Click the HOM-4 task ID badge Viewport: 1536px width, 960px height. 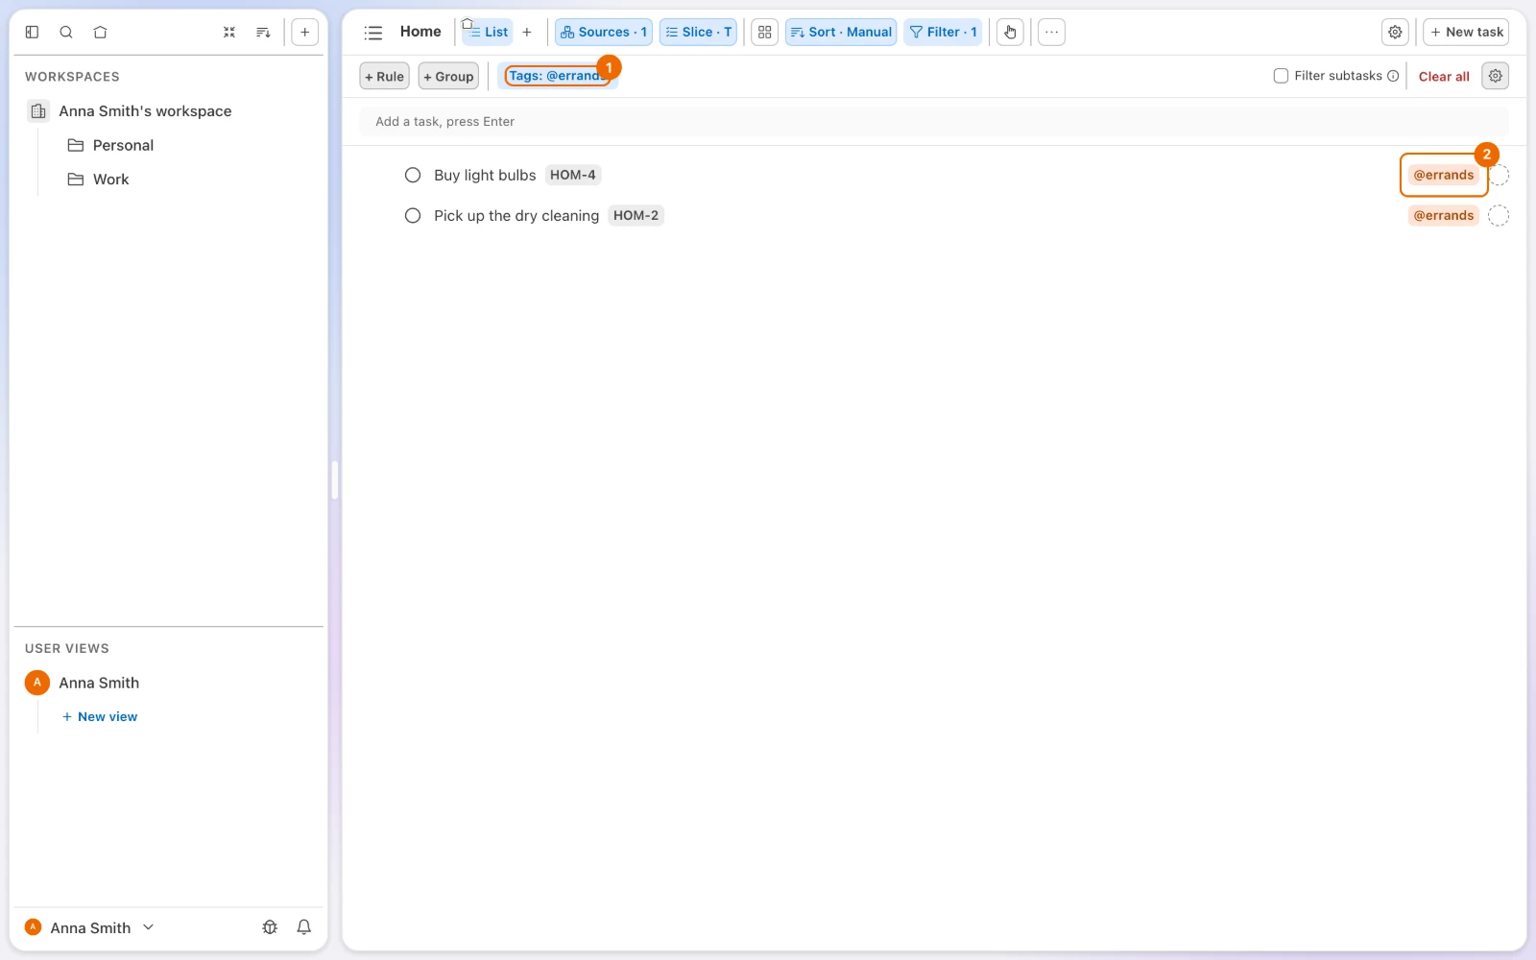(x=573, y=175)
